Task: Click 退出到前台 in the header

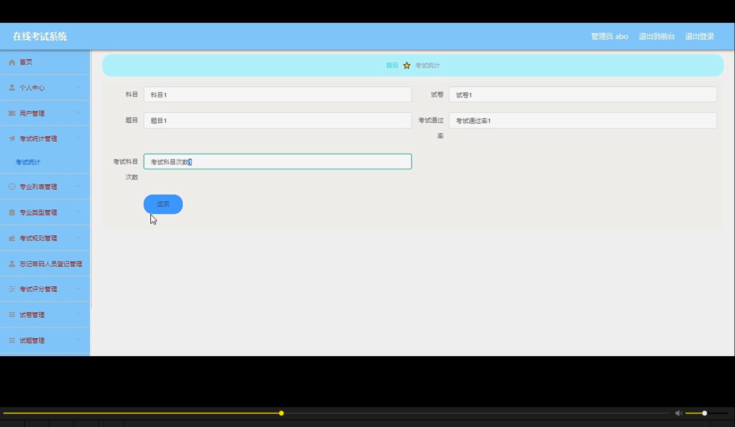Action: [656, 36]
